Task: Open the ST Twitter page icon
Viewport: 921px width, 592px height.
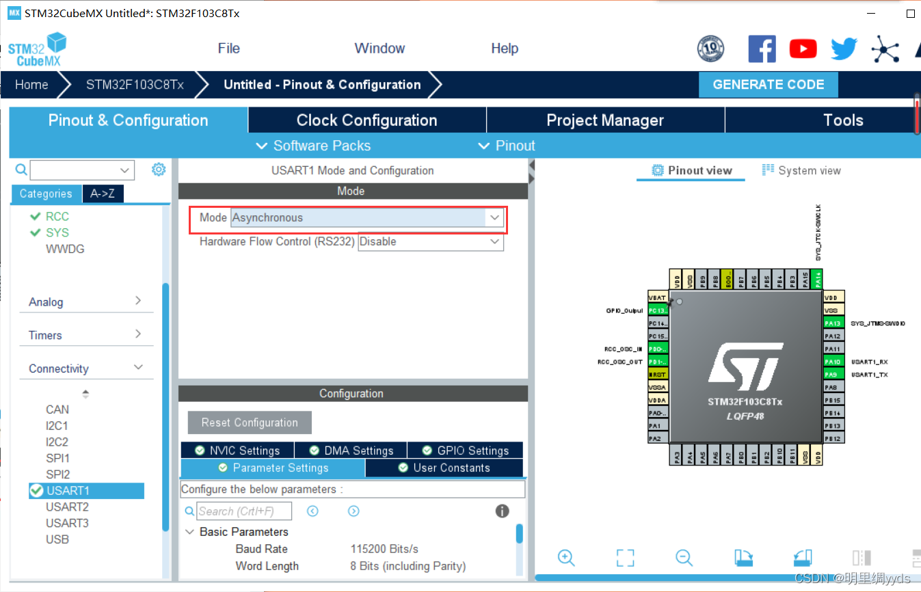Action: coord(844,49)
